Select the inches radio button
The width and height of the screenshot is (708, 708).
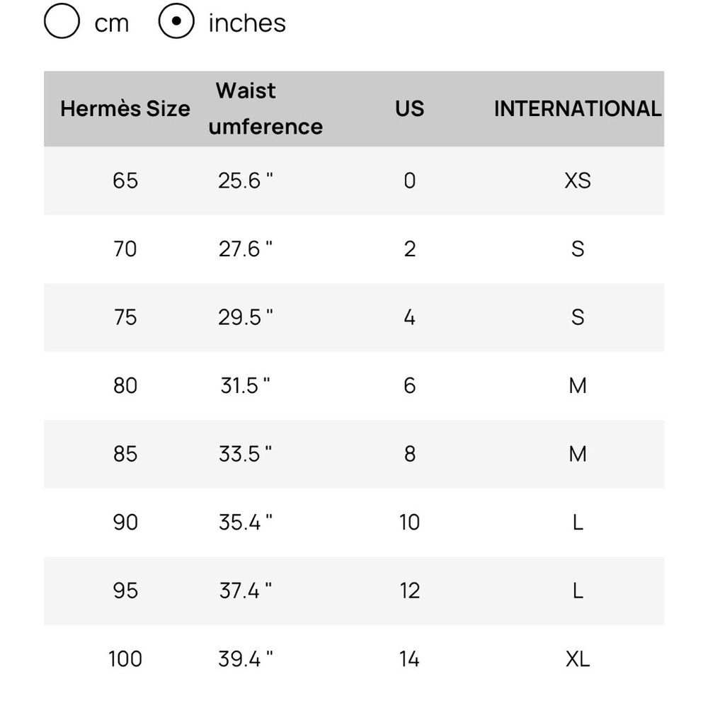pyautogui.click(x=176, y=21)
